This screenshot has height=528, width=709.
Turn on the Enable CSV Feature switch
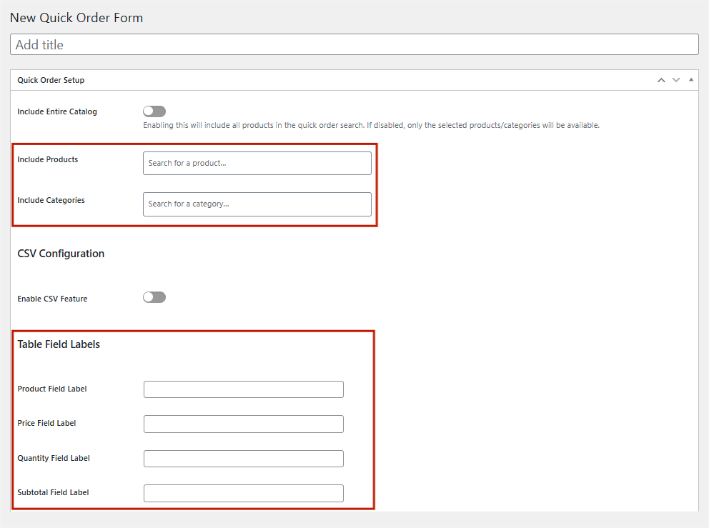(154, 297)
